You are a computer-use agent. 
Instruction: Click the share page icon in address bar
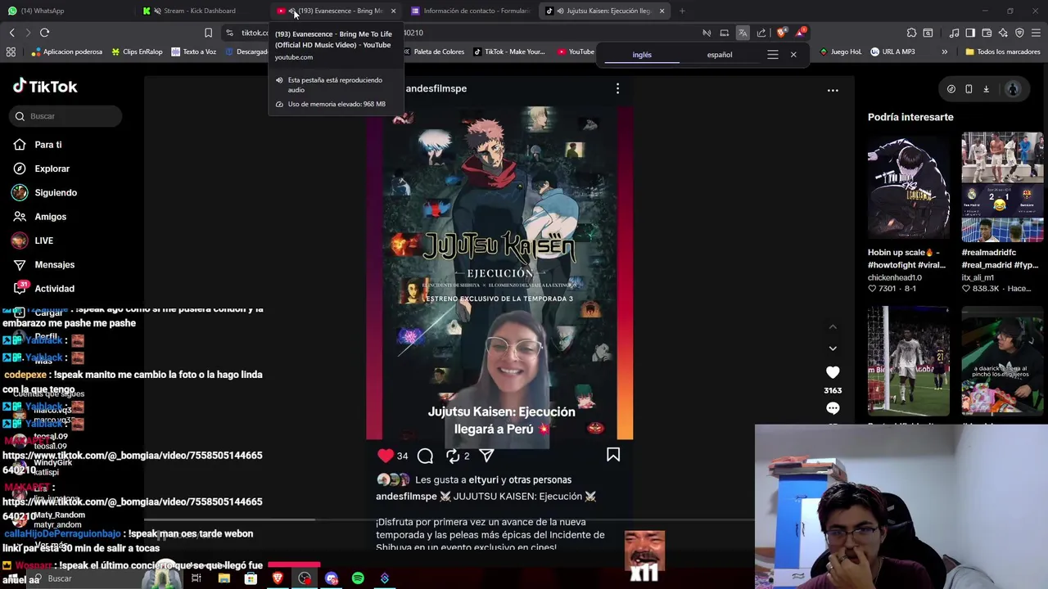click(x=761, y=33)
